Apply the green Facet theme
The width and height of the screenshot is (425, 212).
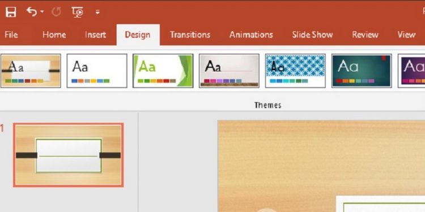(163, 71)
